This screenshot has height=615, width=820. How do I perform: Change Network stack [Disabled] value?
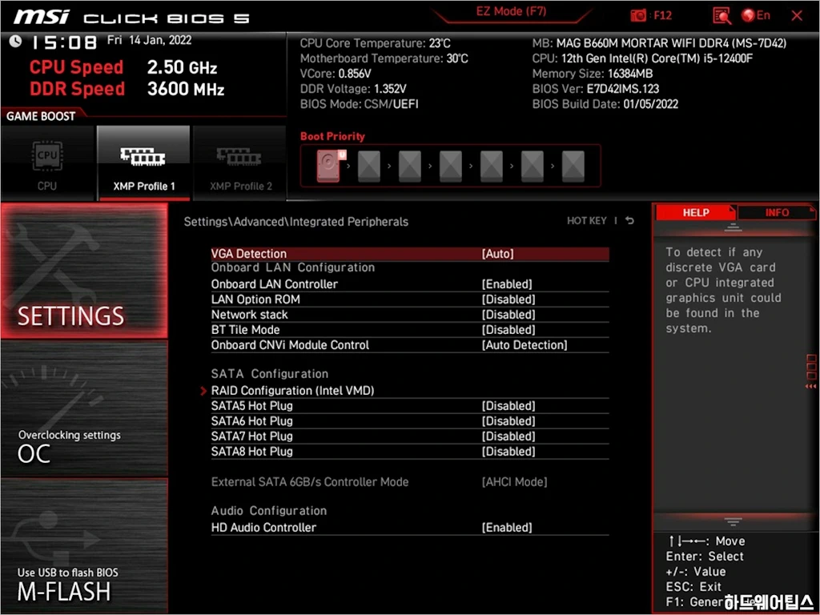[508, 314]
